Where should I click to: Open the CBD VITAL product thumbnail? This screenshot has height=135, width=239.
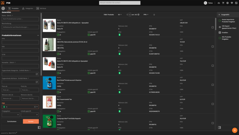(49, 45)
